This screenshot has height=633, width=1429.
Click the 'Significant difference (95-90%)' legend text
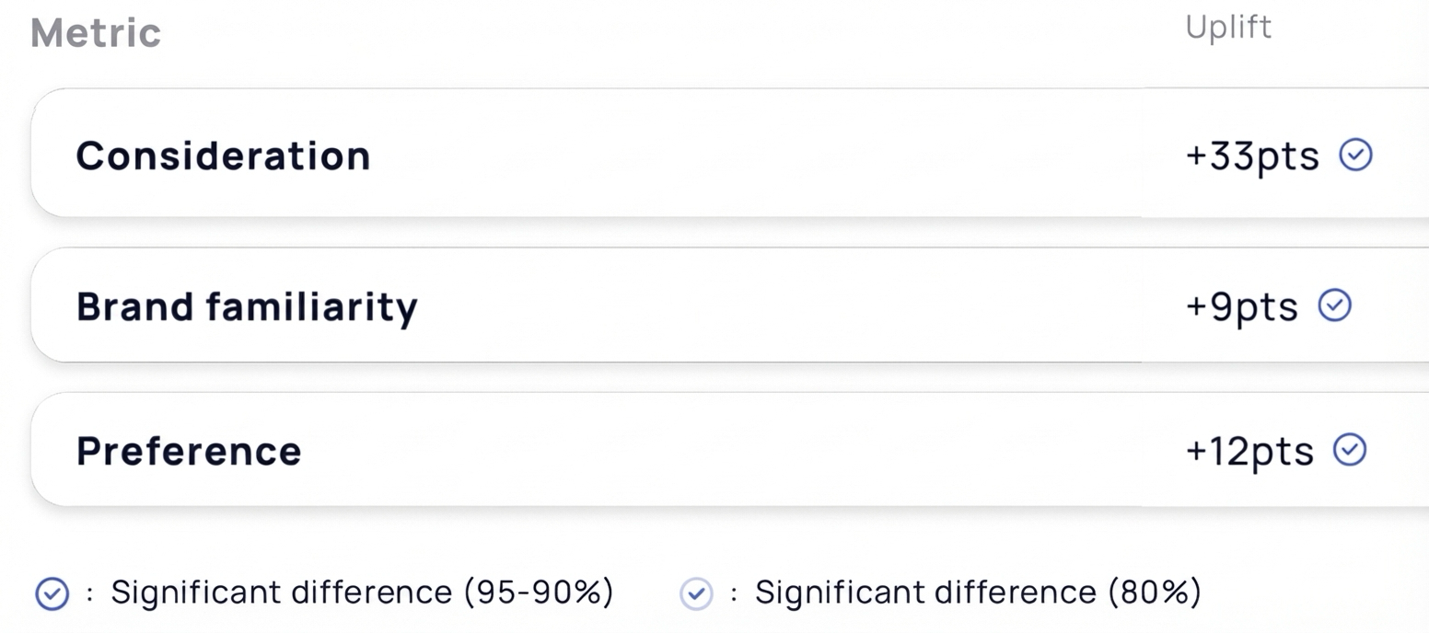click(362, 593)
